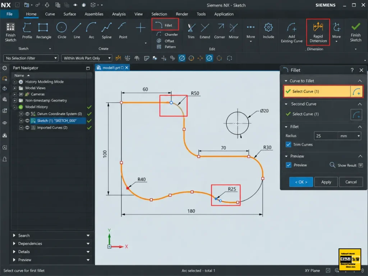Expand Model Views tree node
Screen dimensions: 368x276
(x=15, y=88)
